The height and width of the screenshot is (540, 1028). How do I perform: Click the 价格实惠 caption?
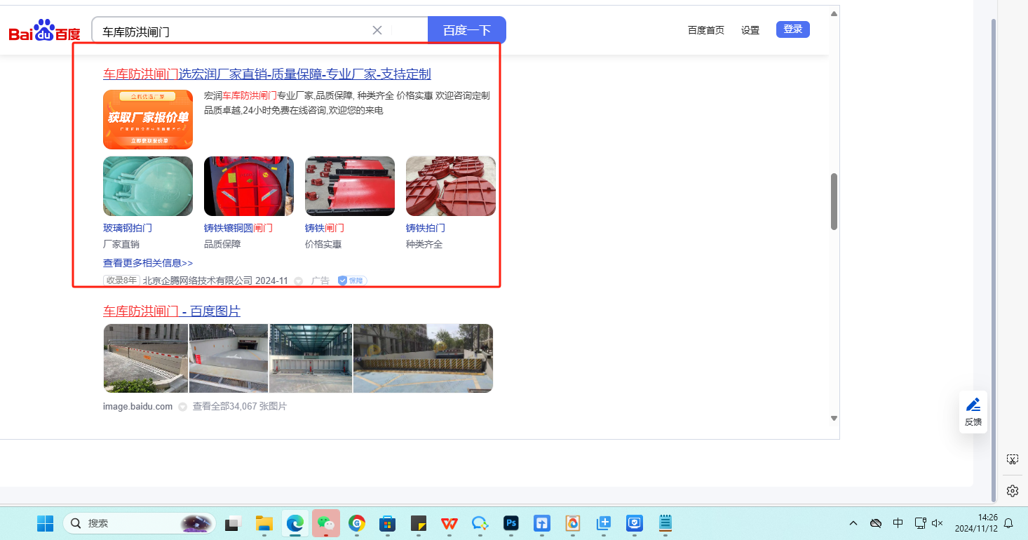(323, 244)
